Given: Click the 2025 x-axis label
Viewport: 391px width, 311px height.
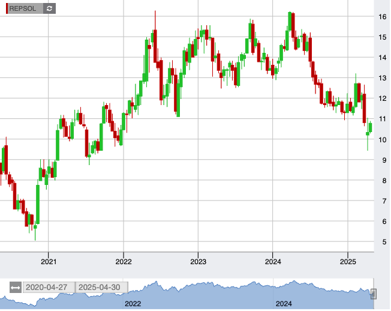Looking at the screenshot, I should (348, 262).
